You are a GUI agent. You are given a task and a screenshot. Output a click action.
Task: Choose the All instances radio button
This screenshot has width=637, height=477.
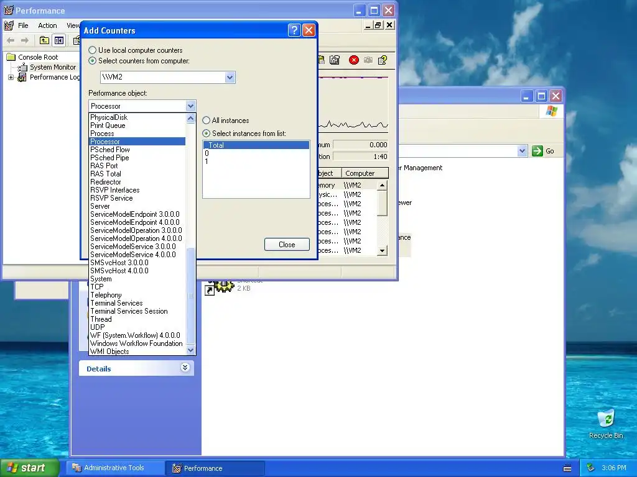(206, 120)
